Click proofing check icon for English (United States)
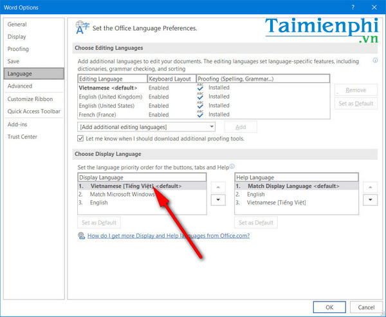This screenshot has height=317, width=386. 200,105
